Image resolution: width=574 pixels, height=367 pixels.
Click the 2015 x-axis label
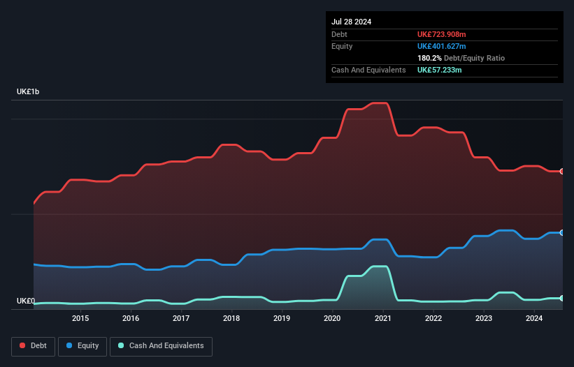pyautogui.click(x=80, y=318)
